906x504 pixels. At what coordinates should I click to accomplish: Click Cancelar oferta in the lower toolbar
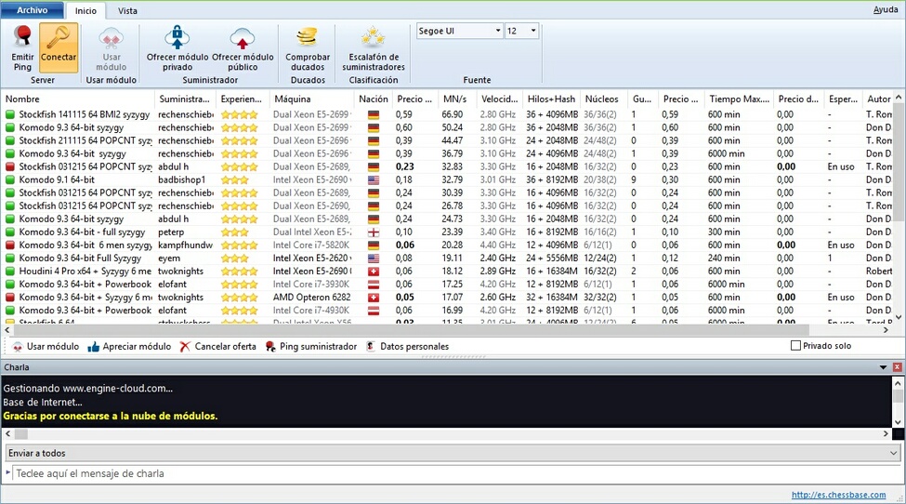click(186, 347)
